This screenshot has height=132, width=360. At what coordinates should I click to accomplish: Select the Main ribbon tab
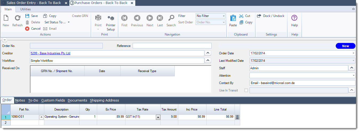pos(8,9)
